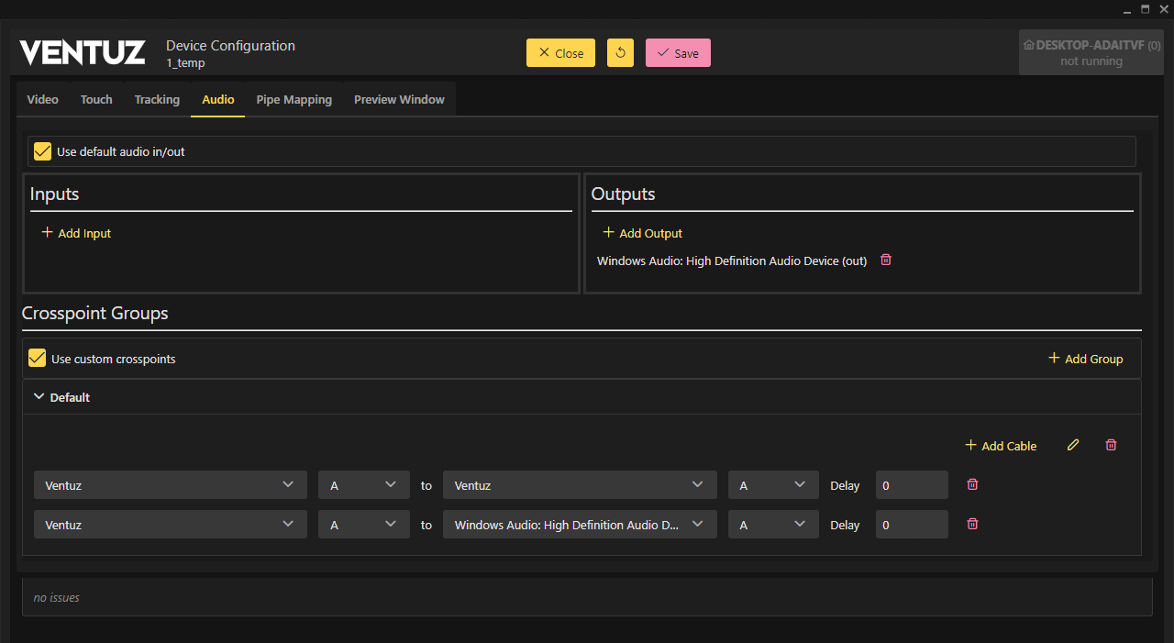1174x643 pixels.
Task: Click the first row Delay input field
Action: pyautogui.click(x=911, y=485)
